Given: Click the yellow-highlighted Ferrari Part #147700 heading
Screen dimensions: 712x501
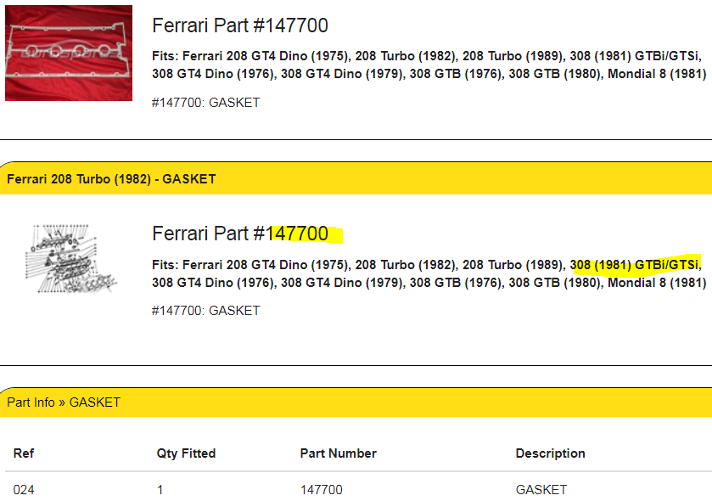Looking at the screenshot, I should pos(240,234).
